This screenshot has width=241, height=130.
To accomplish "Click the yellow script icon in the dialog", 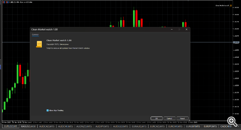I will pyautogui.click(x=39, y=44).
